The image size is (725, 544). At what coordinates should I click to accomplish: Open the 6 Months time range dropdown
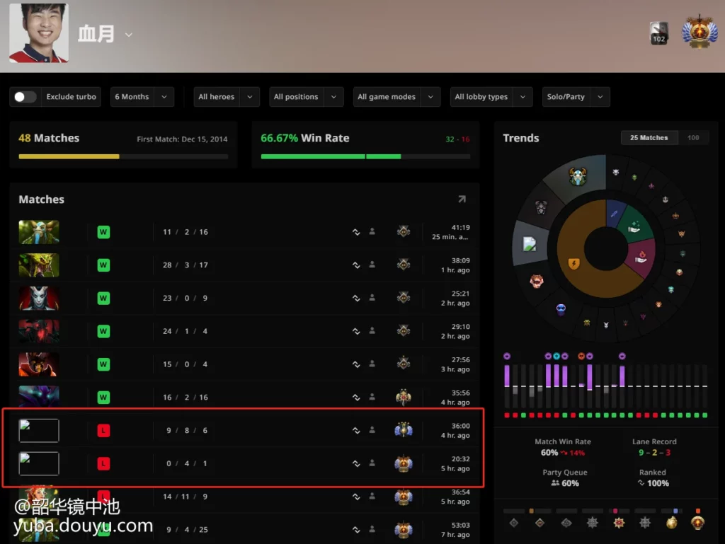pos(142,97)
